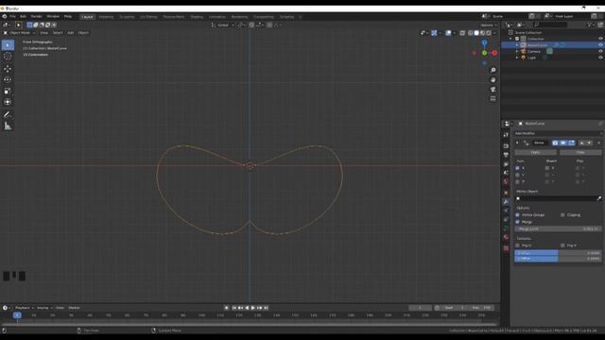Open the Object Mode dropdown
Viewport: 605px width, 340px height.
tap(19, 33)
